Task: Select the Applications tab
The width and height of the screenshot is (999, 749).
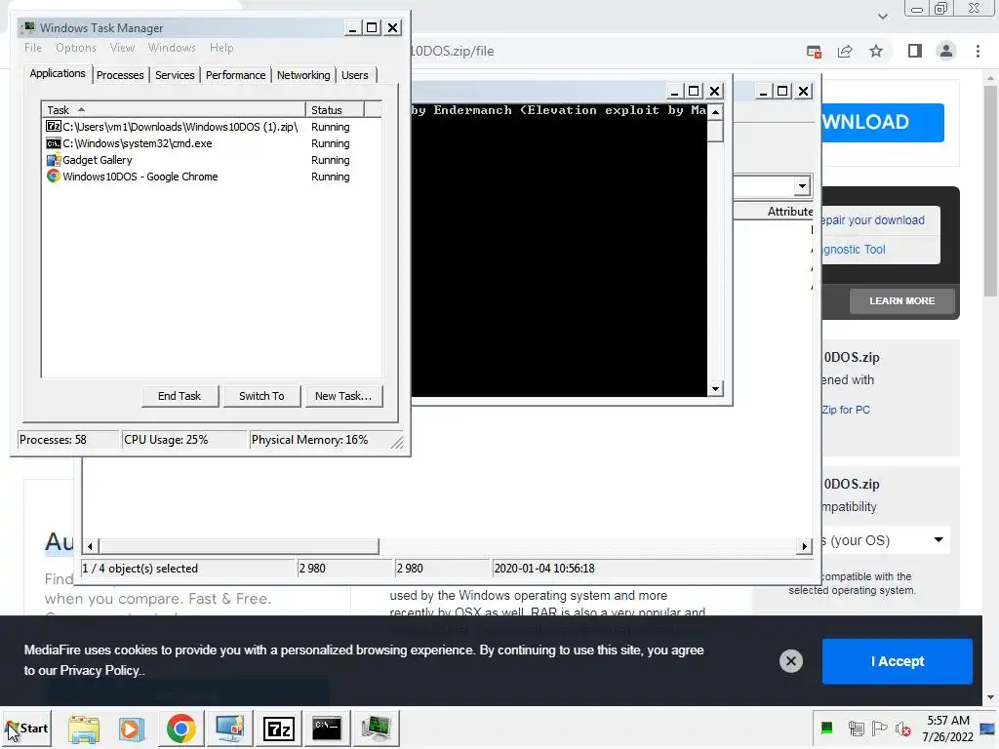Action: (x=58, y=73)
